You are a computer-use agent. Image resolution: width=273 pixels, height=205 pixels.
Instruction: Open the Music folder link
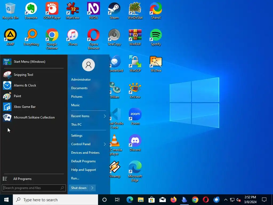75,105
